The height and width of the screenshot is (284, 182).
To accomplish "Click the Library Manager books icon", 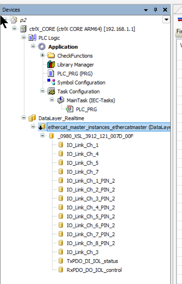I will point(51,65).
